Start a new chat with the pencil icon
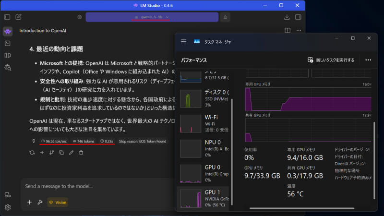 pyautogui.click(x=18, y=17)
